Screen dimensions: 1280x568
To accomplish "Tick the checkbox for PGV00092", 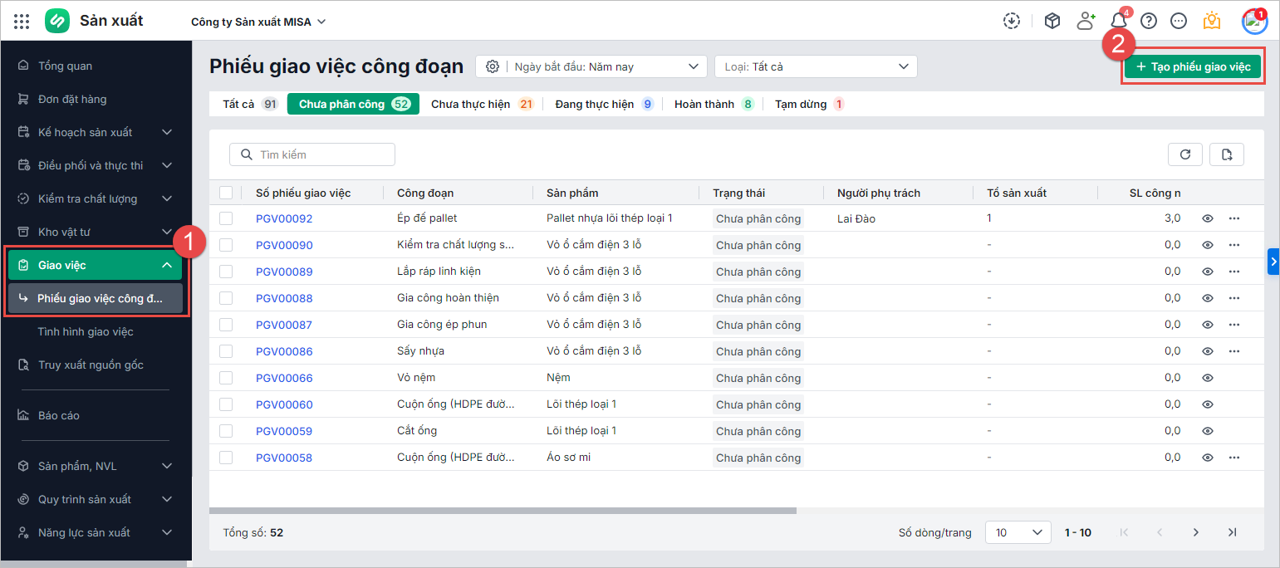I will [x=226, y=218].
